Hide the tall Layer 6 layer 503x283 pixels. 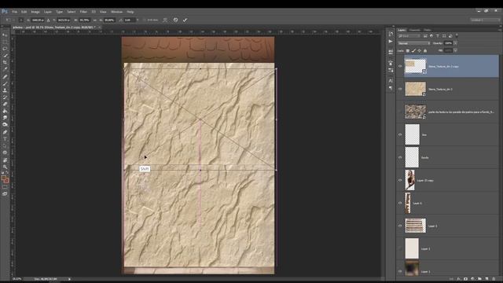400,203
